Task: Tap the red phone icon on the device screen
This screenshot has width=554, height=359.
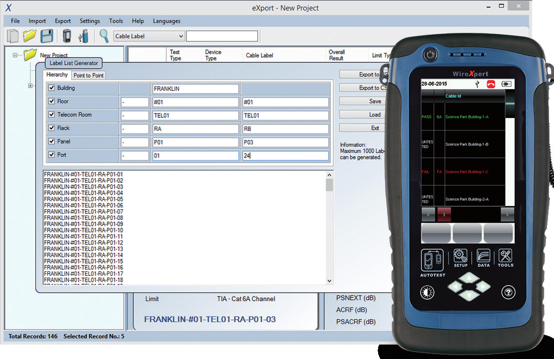Action: tap(491, 84)
